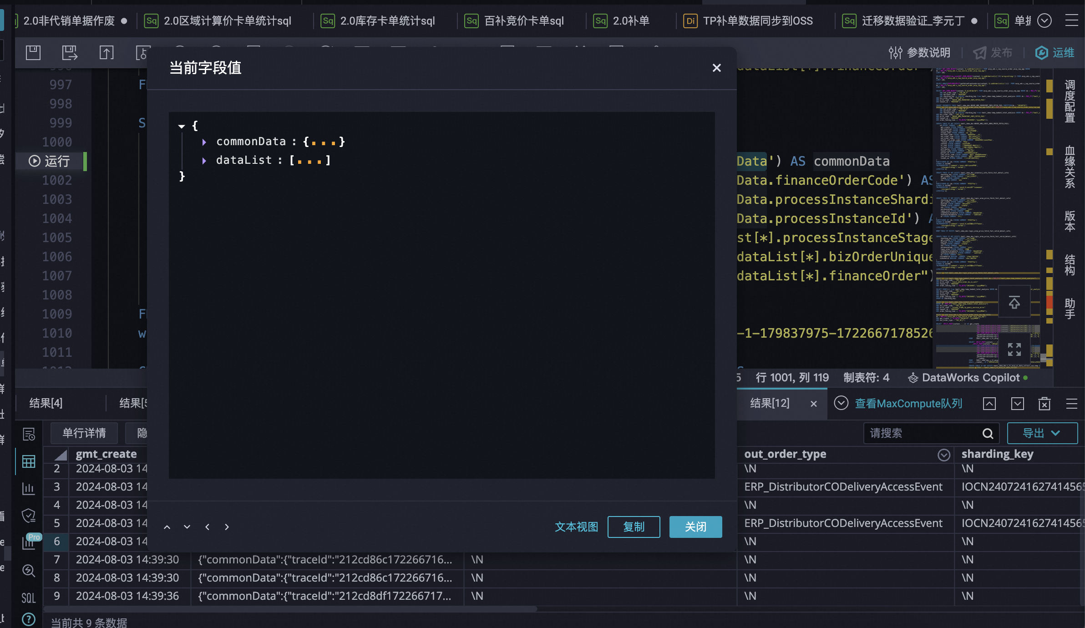
Task: Click the magnifier search icon
Action: 988,433
